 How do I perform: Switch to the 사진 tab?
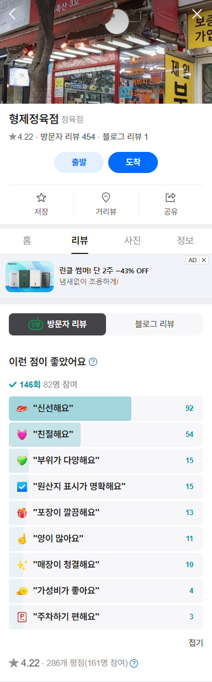tap(132, 241)
